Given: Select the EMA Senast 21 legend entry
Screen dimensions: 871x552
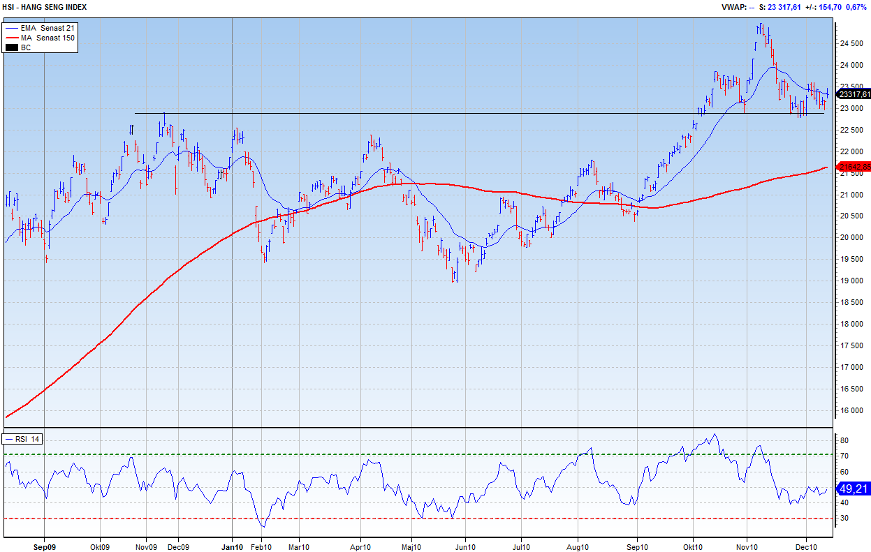Looking at the screenshot, I should pos(47,27).
